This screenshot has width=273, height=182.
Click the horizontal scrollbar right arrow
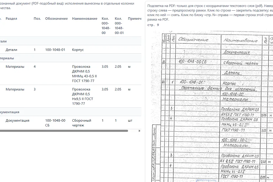coord(140,131)
